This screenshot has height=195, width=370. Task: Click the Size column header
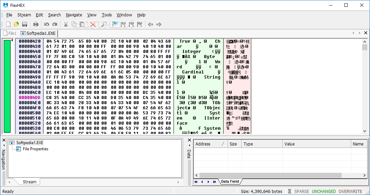(234, 144)
